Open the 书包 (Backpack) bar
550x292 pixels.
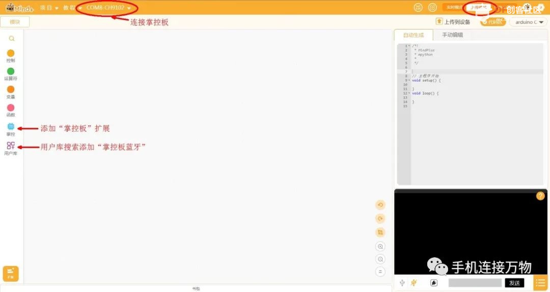point(196,288)
